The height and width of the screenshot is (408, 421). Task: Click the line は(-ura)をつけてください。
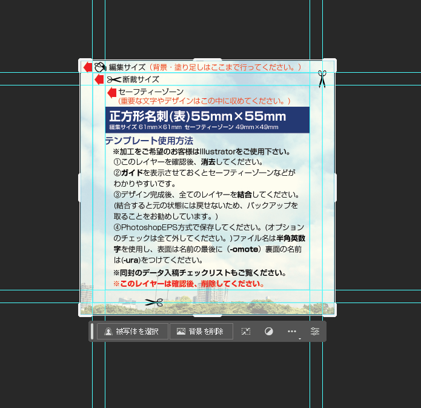pos(158,260)
